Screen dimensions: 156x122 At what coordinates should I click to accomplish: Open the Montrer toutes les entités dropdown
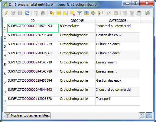tap(27, 115)
